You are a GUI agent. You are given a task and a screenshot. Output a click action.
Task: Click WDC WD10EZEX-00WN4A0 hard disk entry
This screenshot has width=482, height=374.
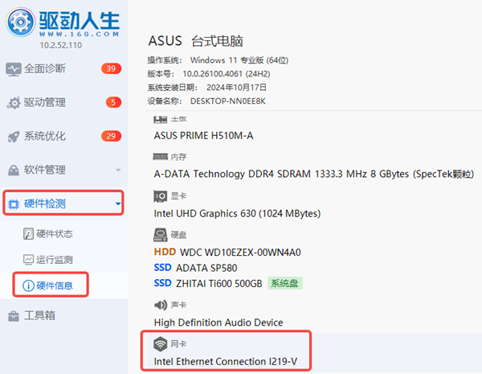[x=240, y=253]
